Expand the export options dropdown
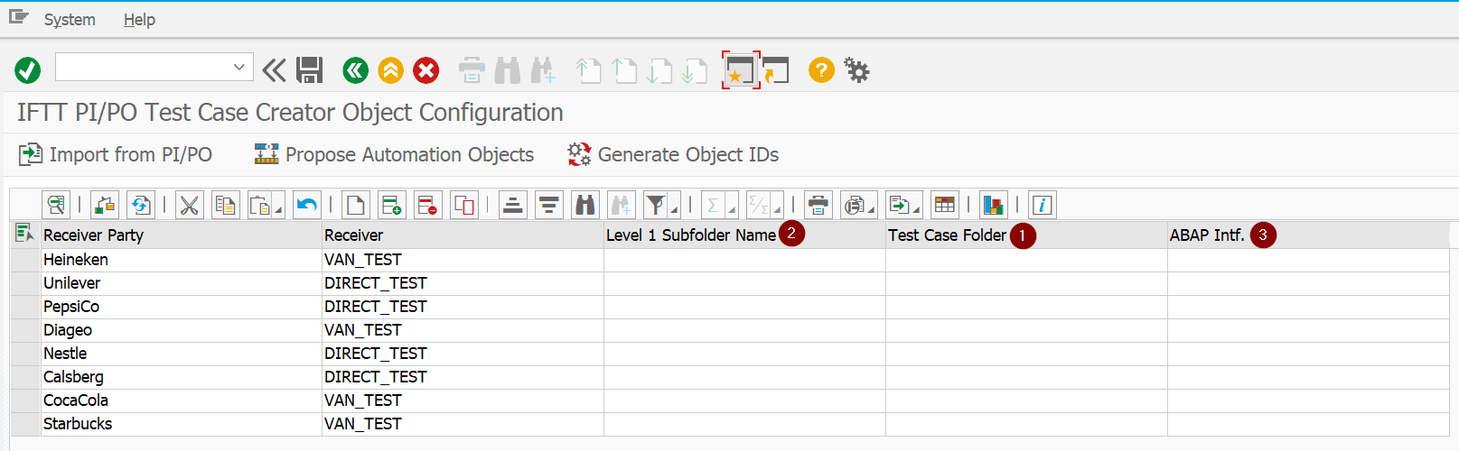Viewport: 1459px width, 451px height. pos(916,210)
